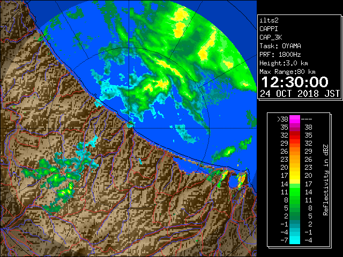Click 'Task: OYAMA' in info panel
The image size is (343, 257).
(280, 46)
